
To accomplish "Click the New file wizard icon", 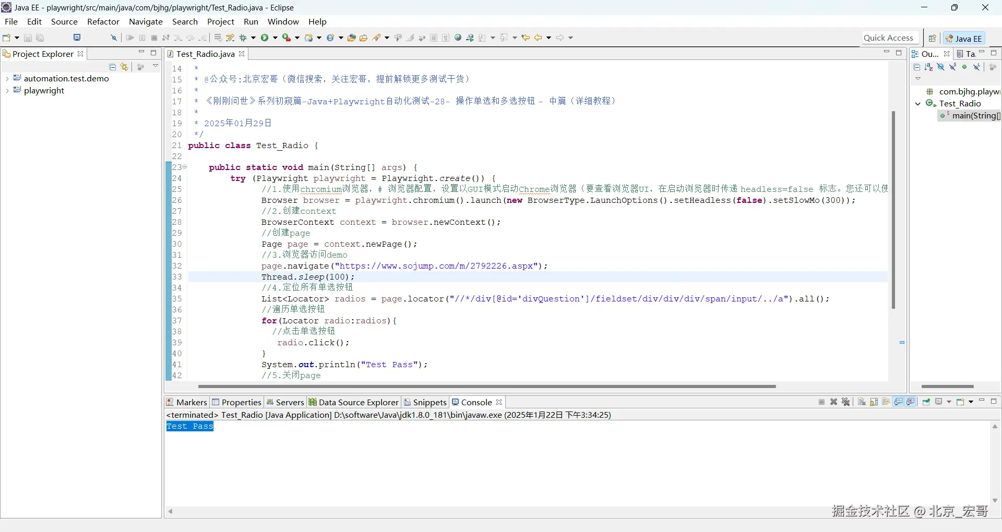I will tap(6, 38).
